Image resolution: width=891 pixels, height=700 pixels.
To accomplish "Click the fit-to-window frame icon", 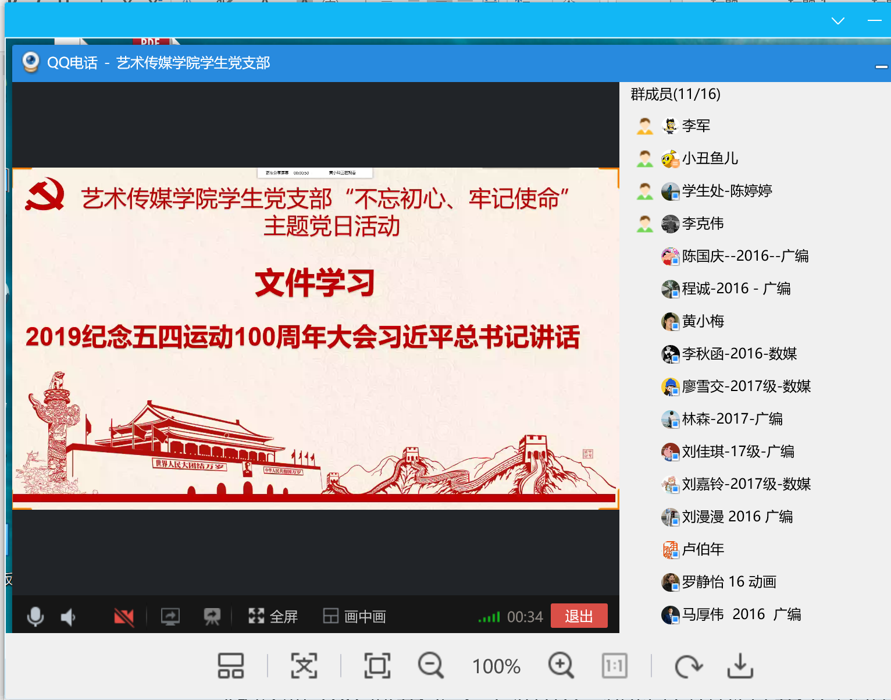I will 377,666.
